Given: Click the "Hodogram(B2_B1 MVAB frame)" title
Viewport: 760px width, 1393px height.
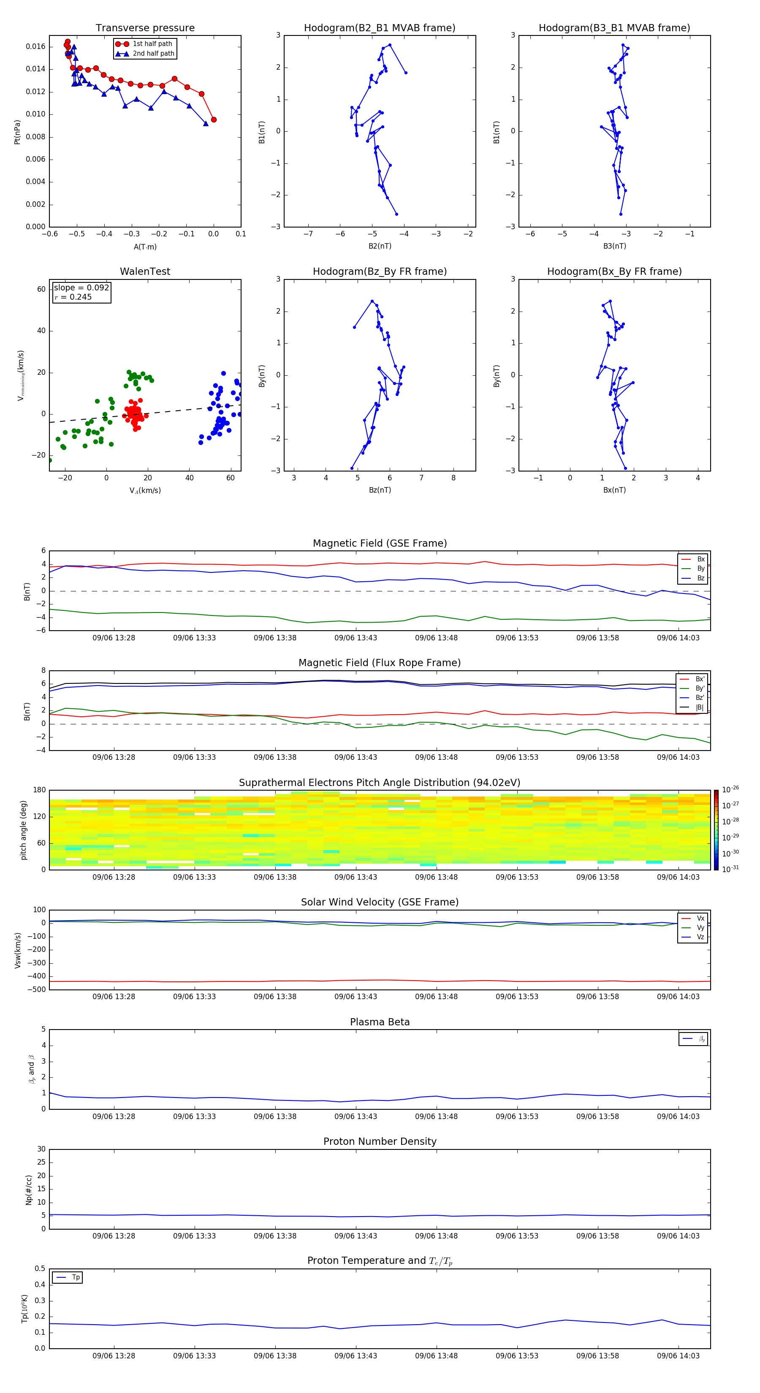Looking at the screenshot, I should tap(380, 27).
